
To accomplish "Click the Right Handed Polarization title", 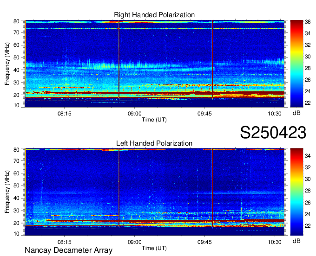I will click(x=154, y=15).
